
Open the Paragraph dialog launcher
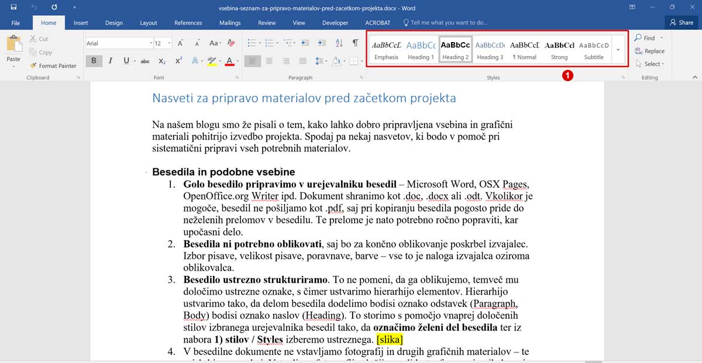360,78
